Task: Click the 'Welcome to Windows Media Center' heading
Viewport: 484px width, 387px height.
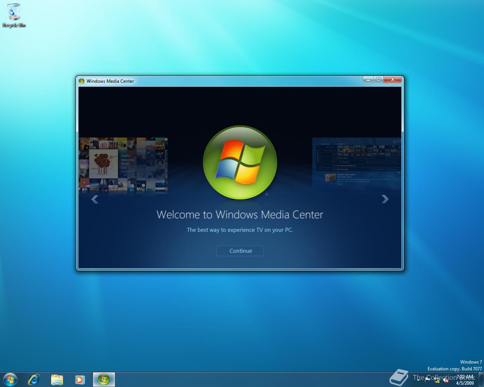Action: coord(240,215)
